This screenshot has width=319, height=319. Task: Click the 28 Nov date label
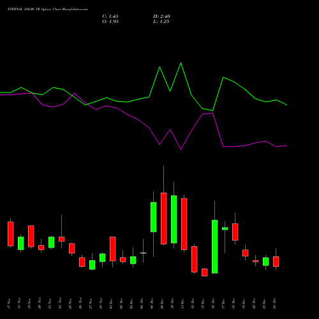(x=101, y=303)
